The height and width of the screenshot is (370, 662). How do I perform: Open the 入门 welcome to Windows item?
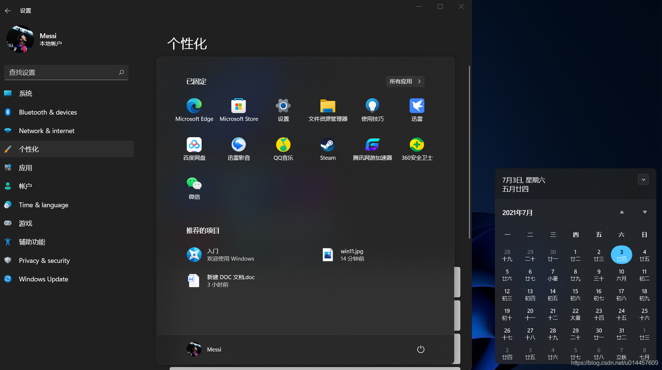[221, 255]
